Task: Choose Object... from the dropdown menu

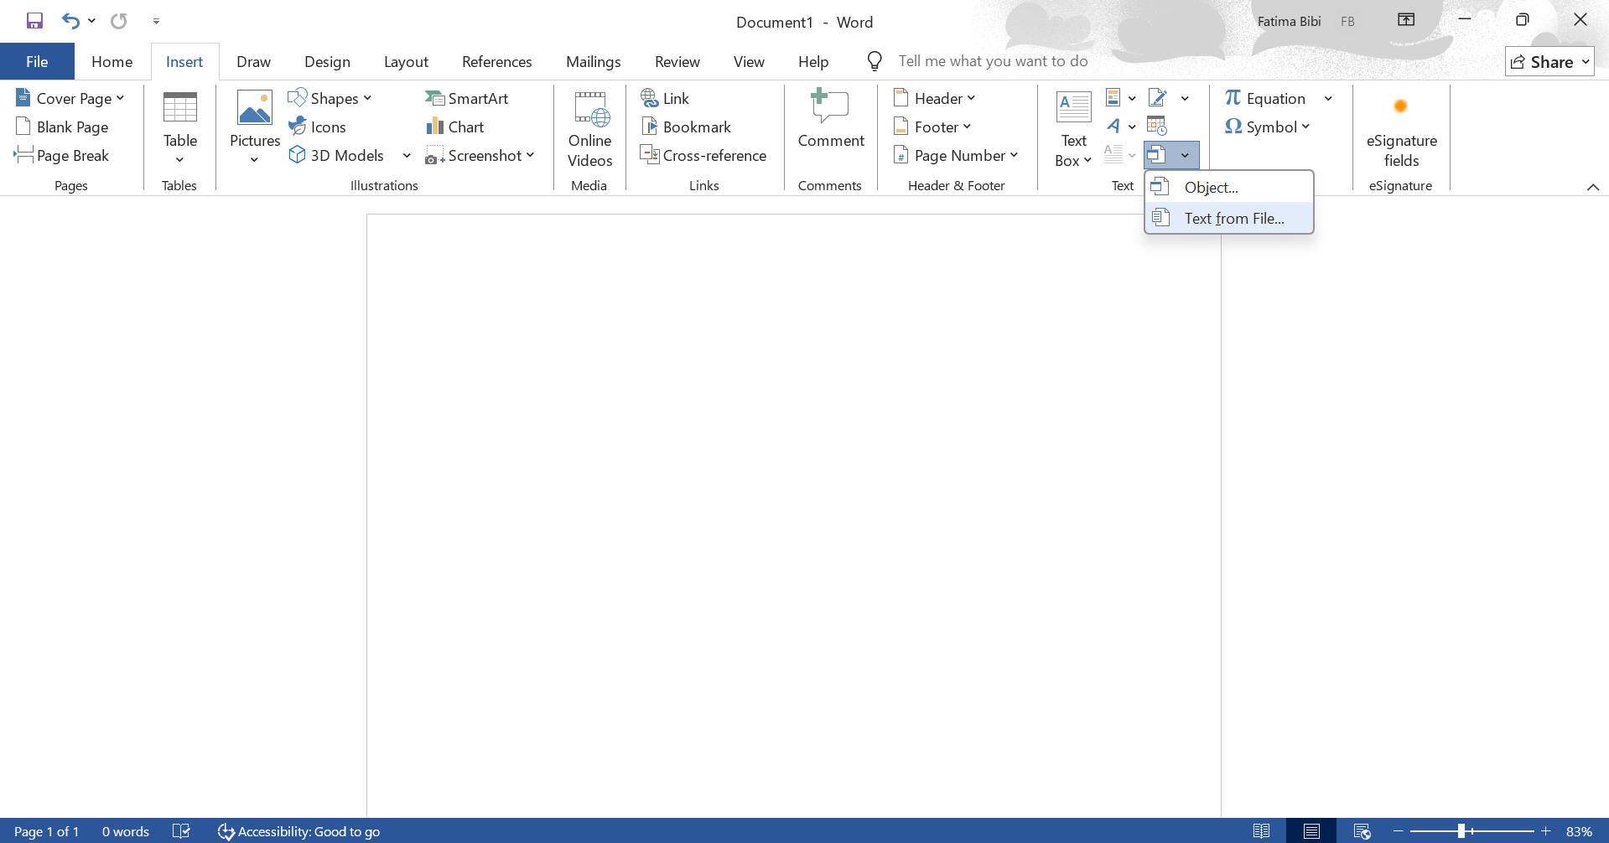Action: [x=1229, y=187]
